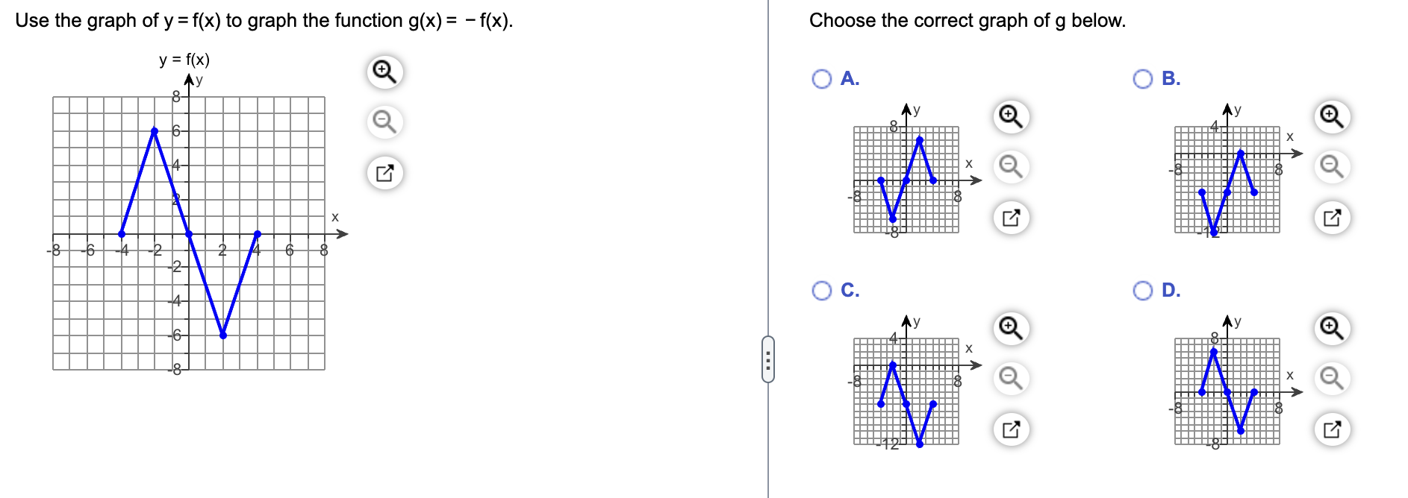Click the graph thumbnail for option D
Viewport: 1408px width, 498px height.
click(1228, 388)
